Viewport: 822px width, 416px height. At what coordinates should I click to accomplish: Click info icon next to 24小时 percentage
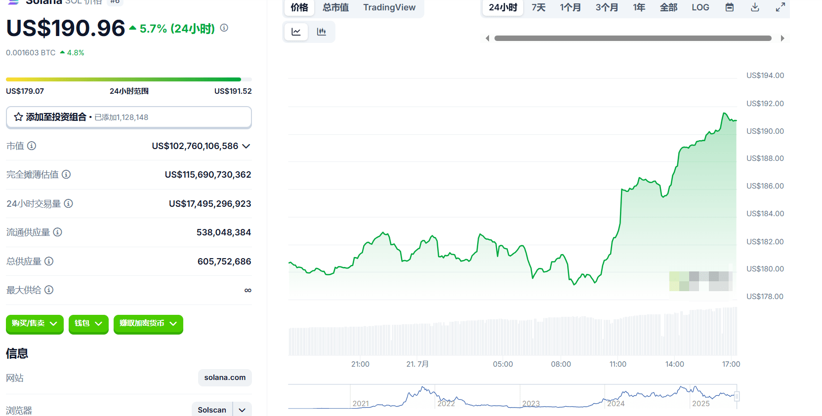point(224,28)
